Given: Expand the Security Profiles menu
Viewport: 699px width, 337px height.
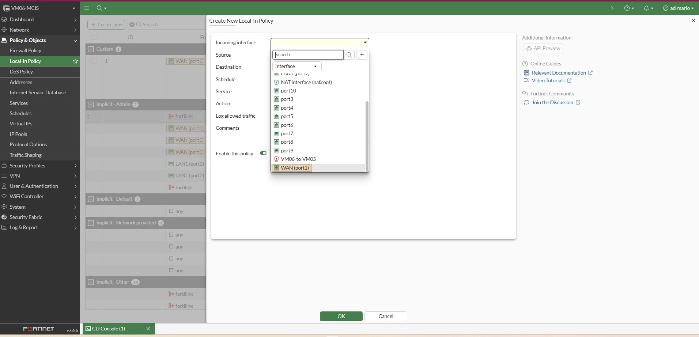Looking at the screenshot, I should coord(40,166).
